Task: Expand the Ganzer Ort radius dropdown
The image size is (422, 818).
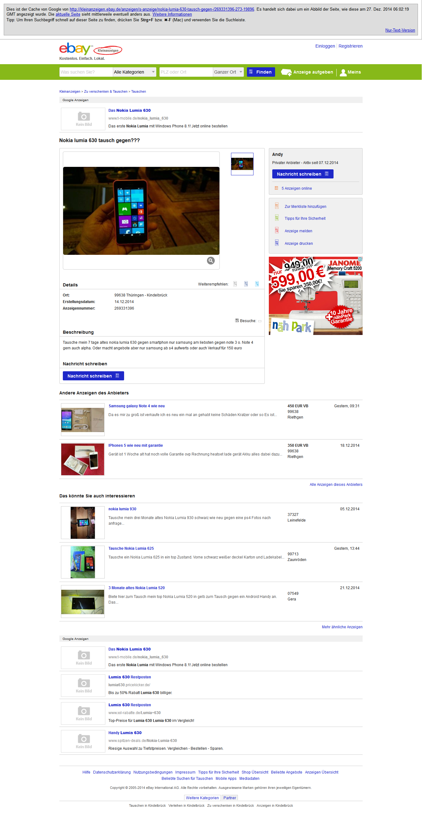Action: pyautogui.click(x=228, y=72)
